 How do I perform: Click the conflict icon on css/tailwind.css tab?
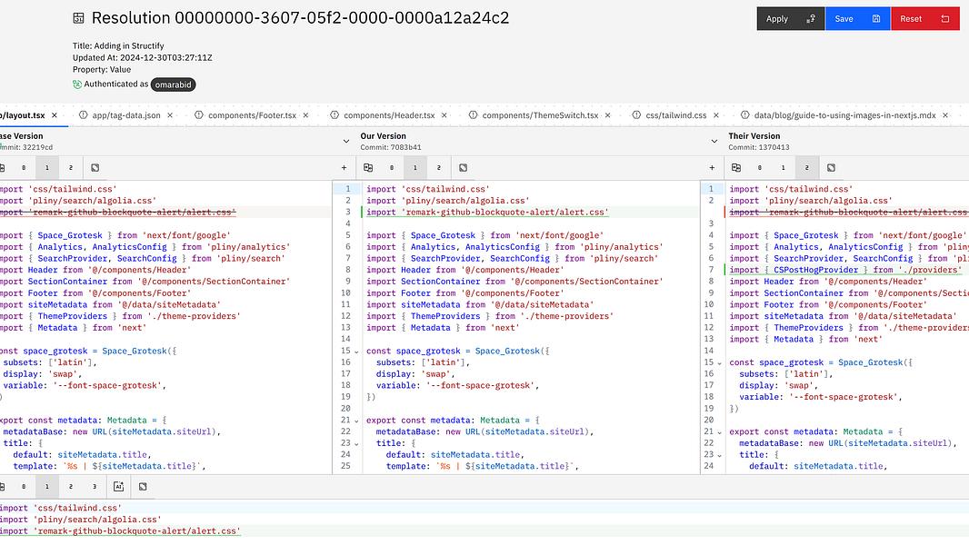point(636,114)
